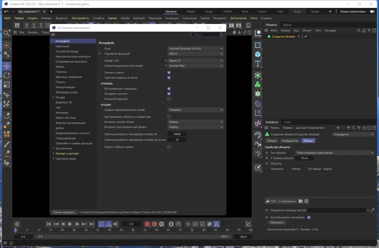
Task: Click the Размер вокселя 10 cm field
Action: (304, 158)
